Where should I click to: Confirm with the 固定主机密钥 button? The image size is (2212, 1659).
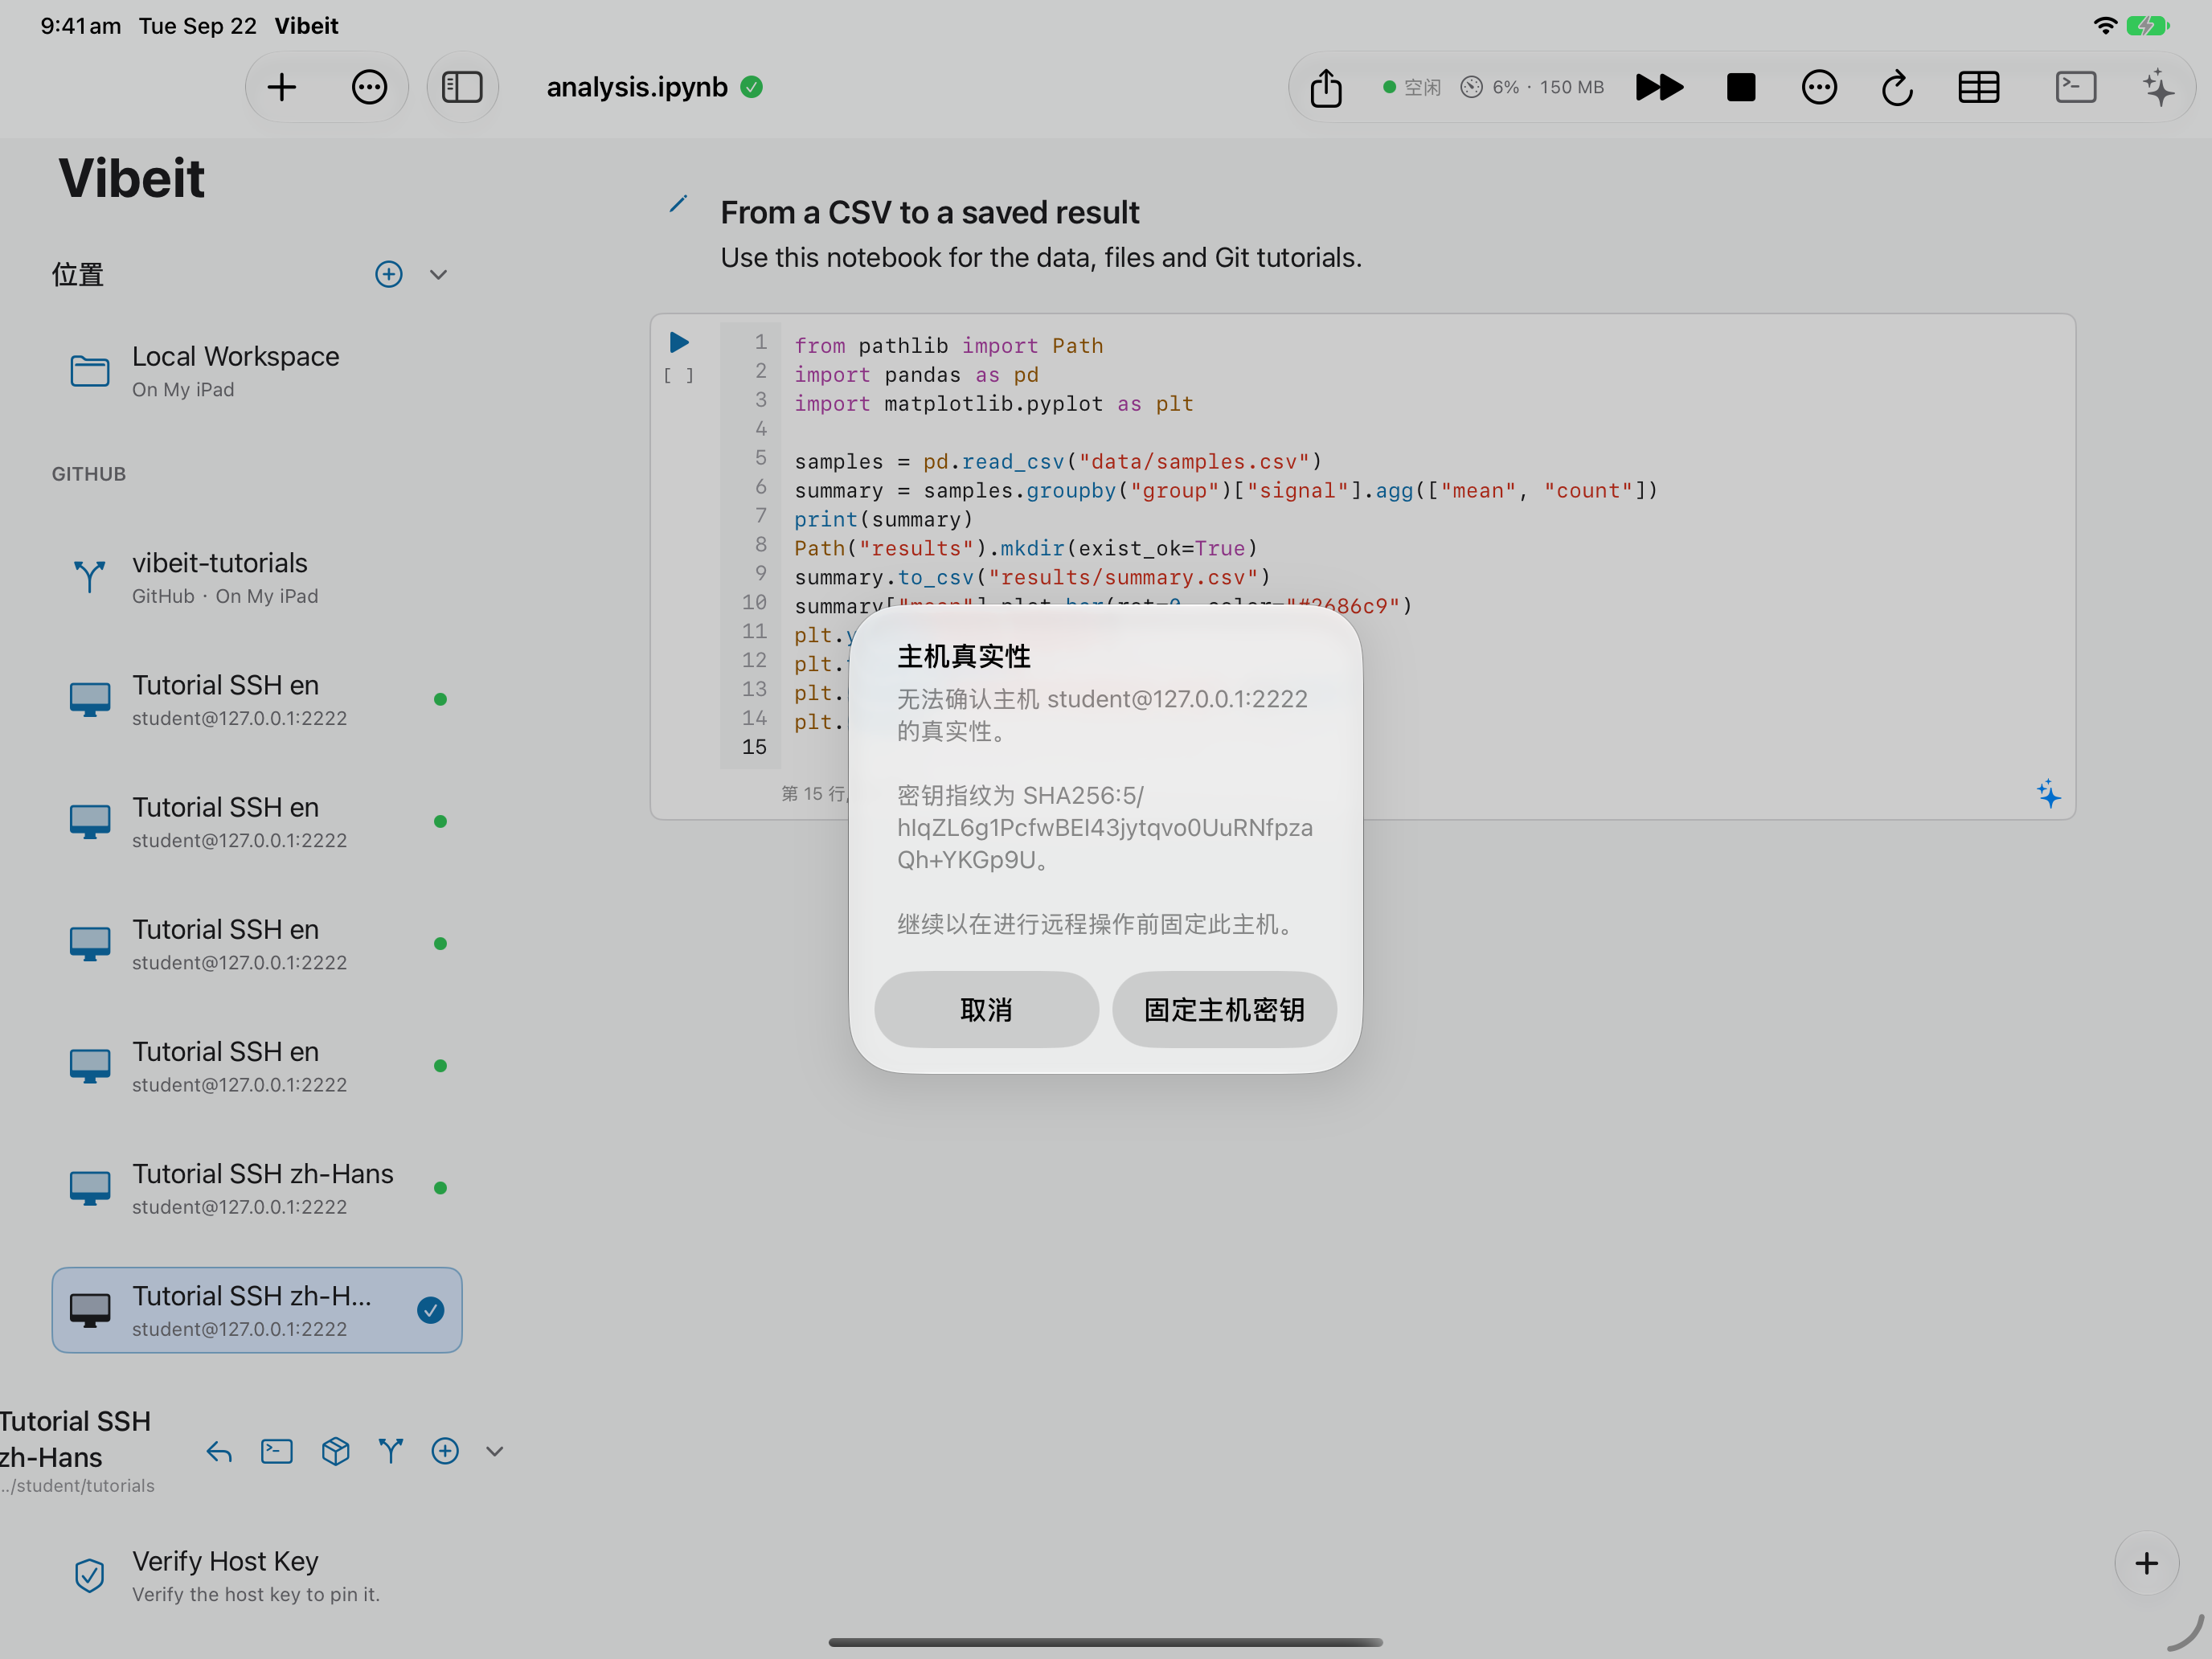point(1224,1010)
